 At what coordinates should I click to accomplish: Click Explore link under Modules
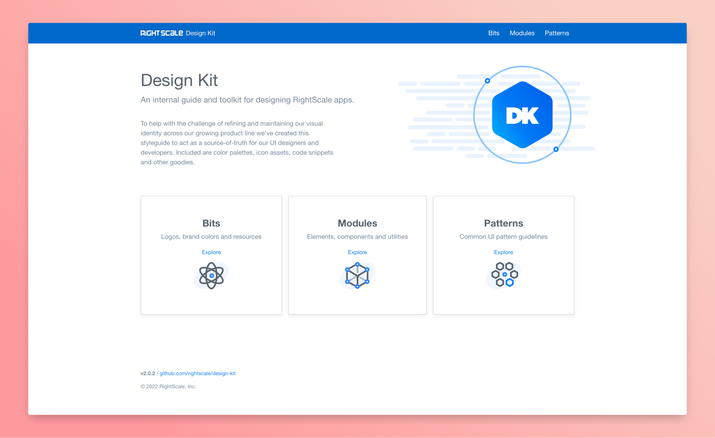357,252
